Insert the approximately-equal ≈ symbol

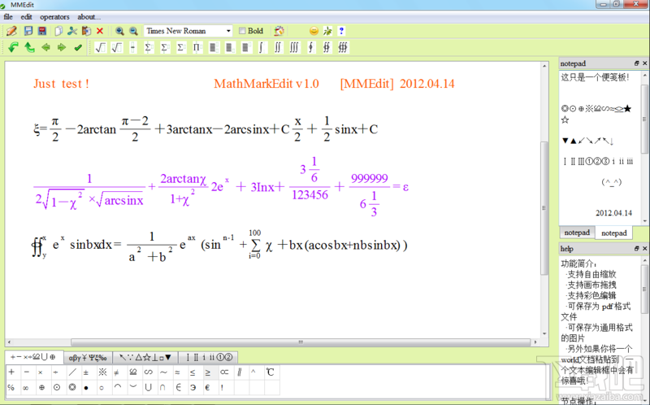177,372
